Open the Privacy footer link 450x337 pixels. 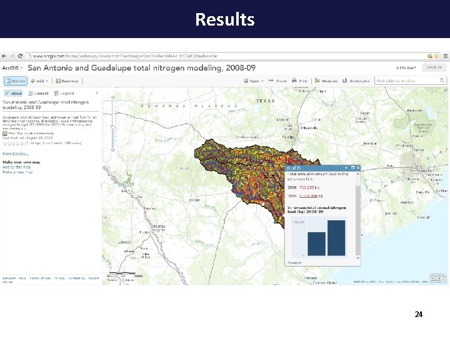pos(59,278)
